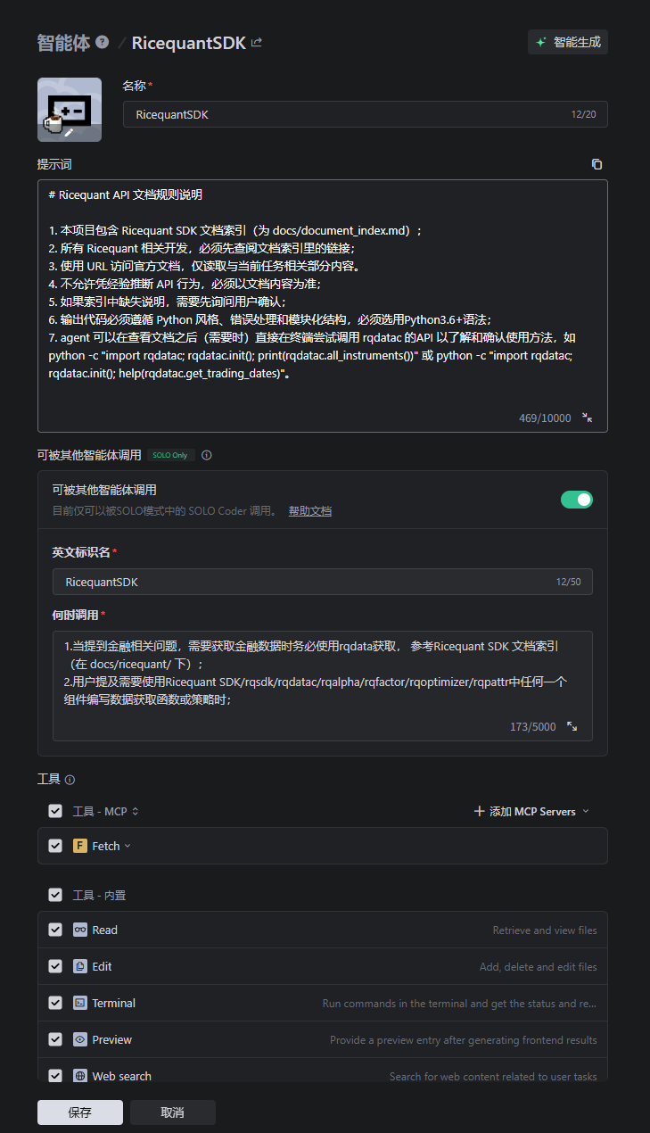Viewport: 650px width, 1133px height.
Task: Click the info icon beside 工具 heading
Action: coord(70,780)
